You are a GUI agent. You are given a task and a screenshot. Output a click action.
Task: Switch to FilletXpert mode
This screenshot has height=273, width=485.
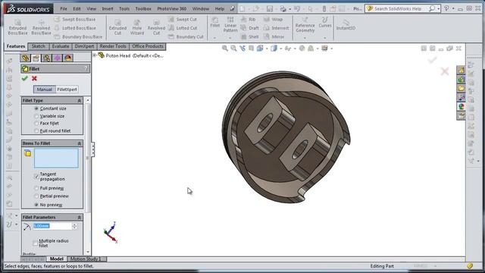[67, 89]
